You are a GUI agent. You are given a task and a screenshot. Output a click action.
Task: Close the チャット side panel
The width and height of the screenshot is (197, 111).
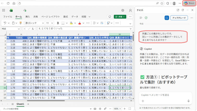[192, 10]
